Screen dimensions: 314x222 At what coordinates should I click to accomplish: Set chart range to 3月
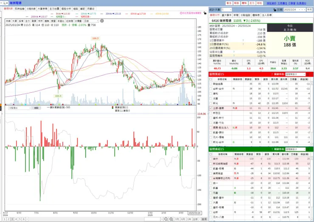click(177, 219)
